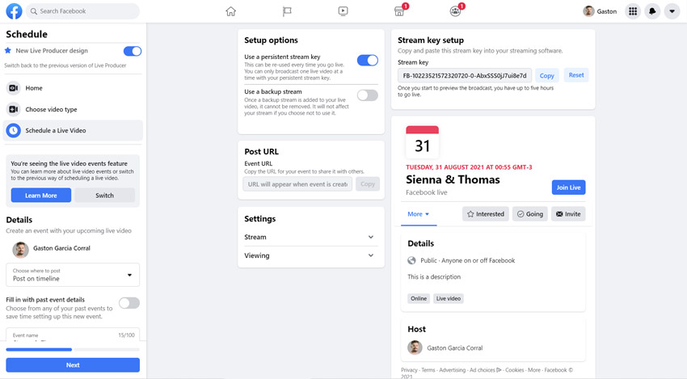Open the account dropdown arrow icon
This screenshot has width=687, height=379.
[x=672, y=11]
